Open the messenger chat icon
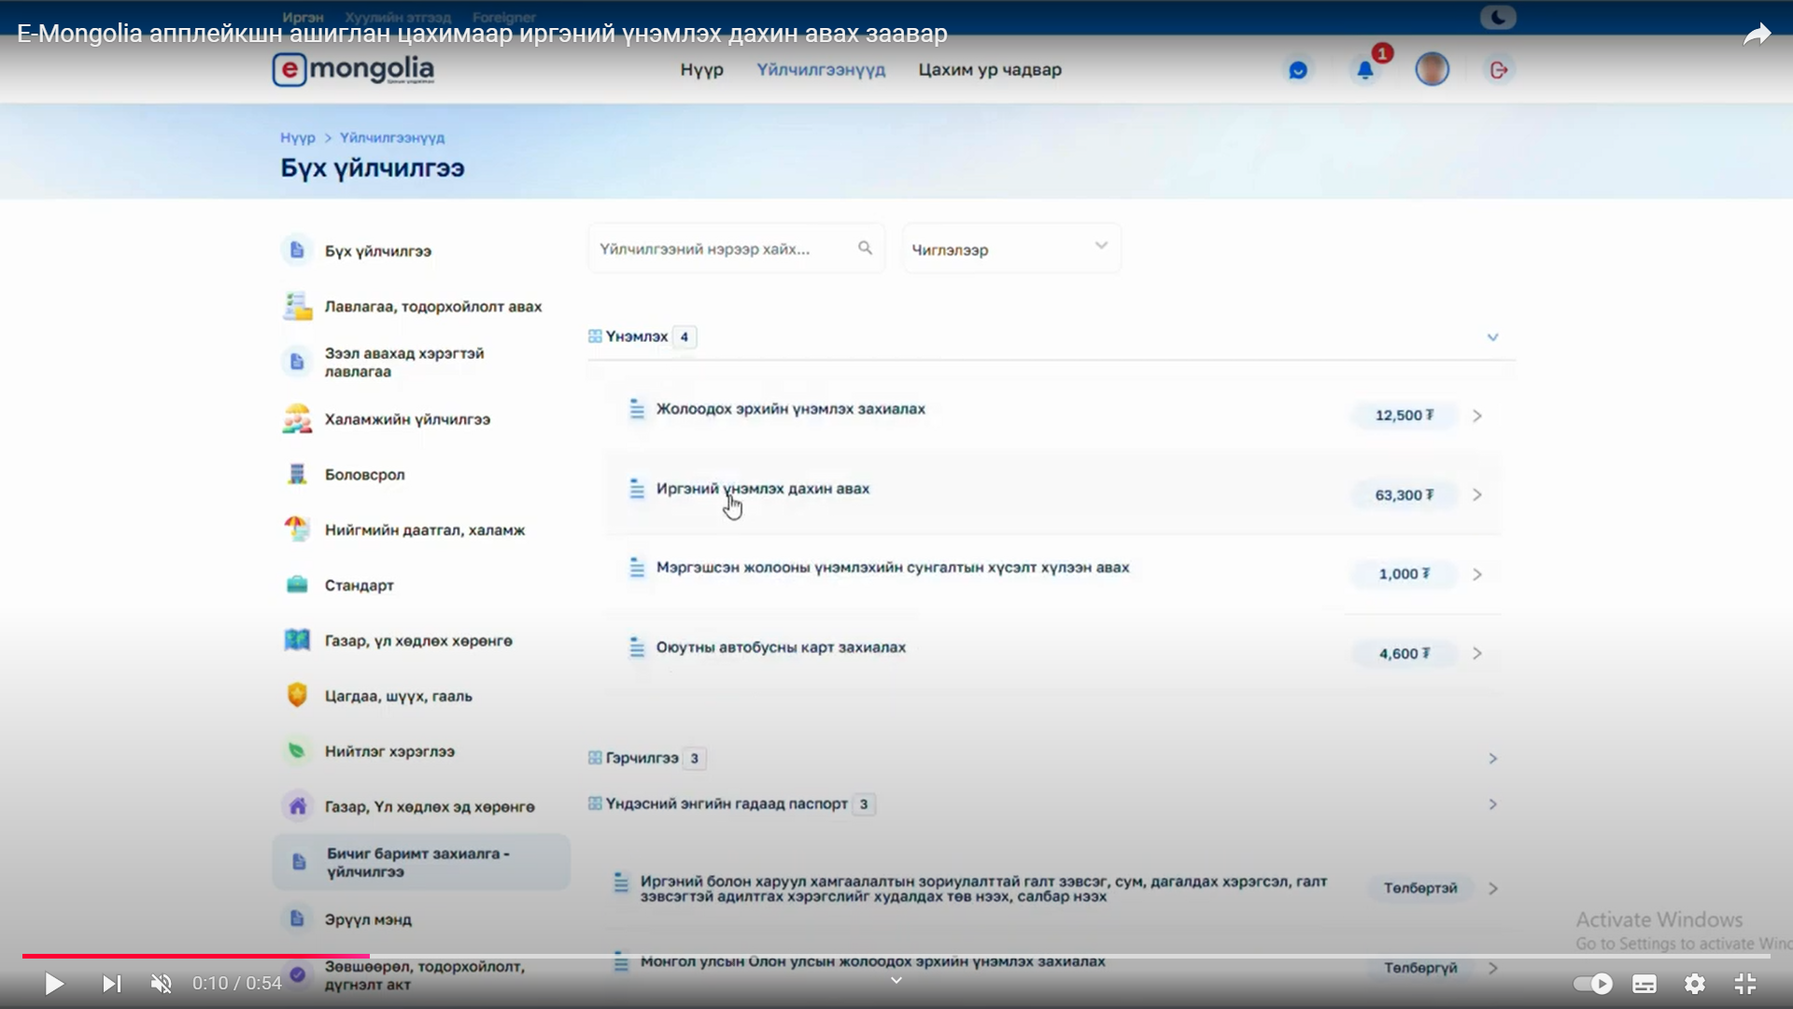 point(1297,70)
